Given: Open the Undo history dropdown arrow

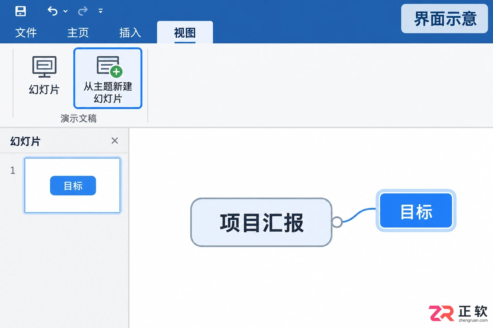Looking at the screenshot, I should coord(65,11).
